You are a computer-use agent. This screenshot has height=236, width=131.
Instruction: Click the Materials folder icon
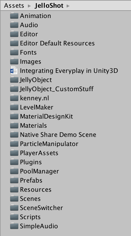tap(14, 125)
